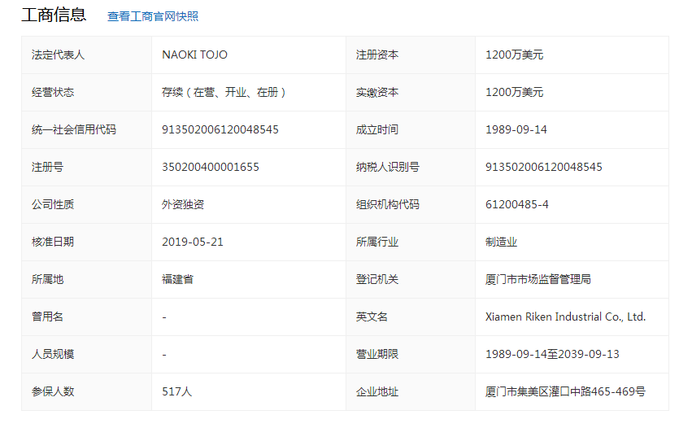Click the 实缴资本 label
Viewport: 692px width, 428px height.
[377, 92]
